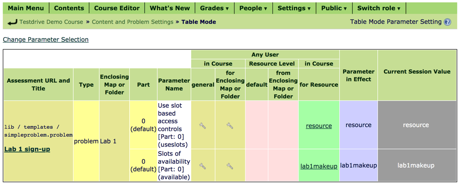This screenshot has height=185, width=460.
Task: Expand the Grades dropdown menu
Action: click(215, 8)
